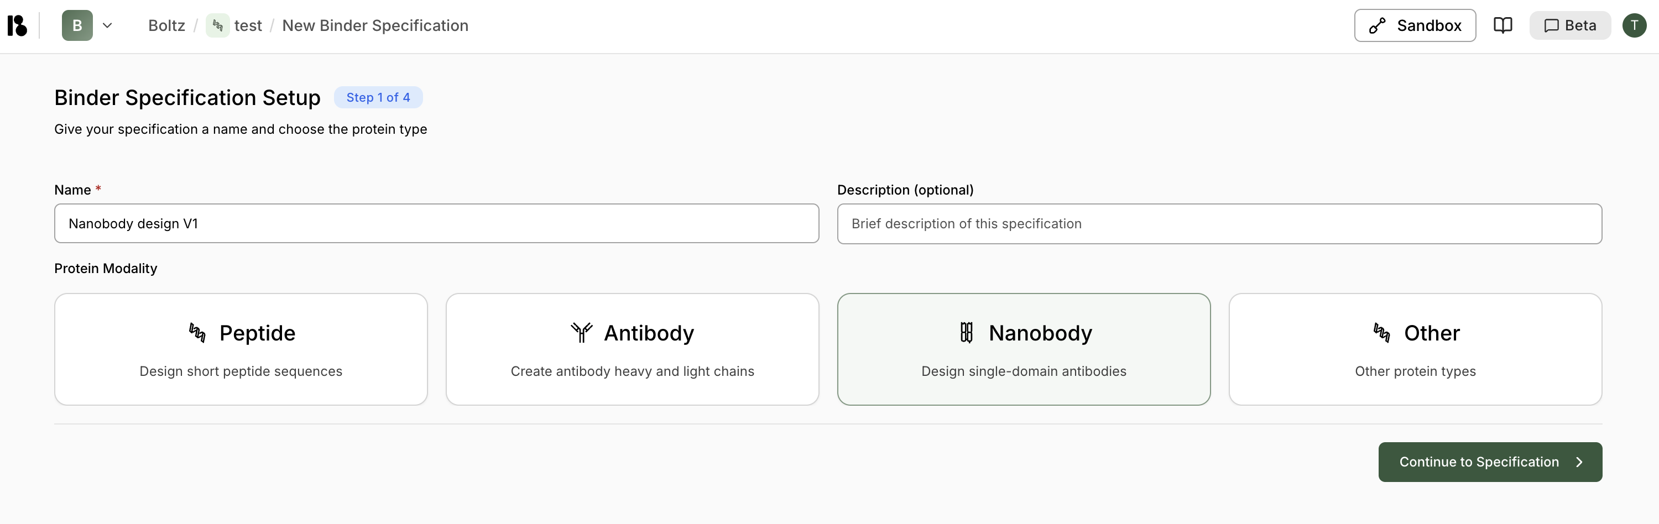Select the Peptide protein modality
The width and height of the screenshot is (1659, 524).
point(241,349)
